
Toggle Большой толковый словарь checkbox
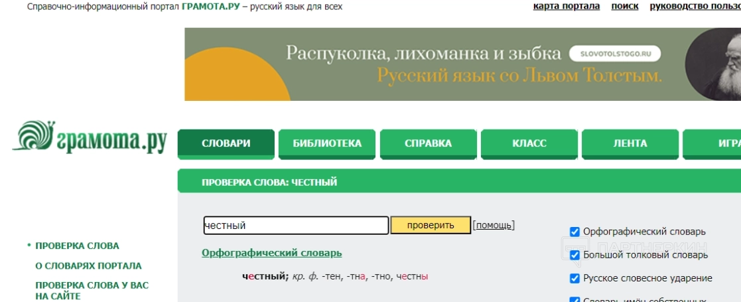(x=574, y=256)
